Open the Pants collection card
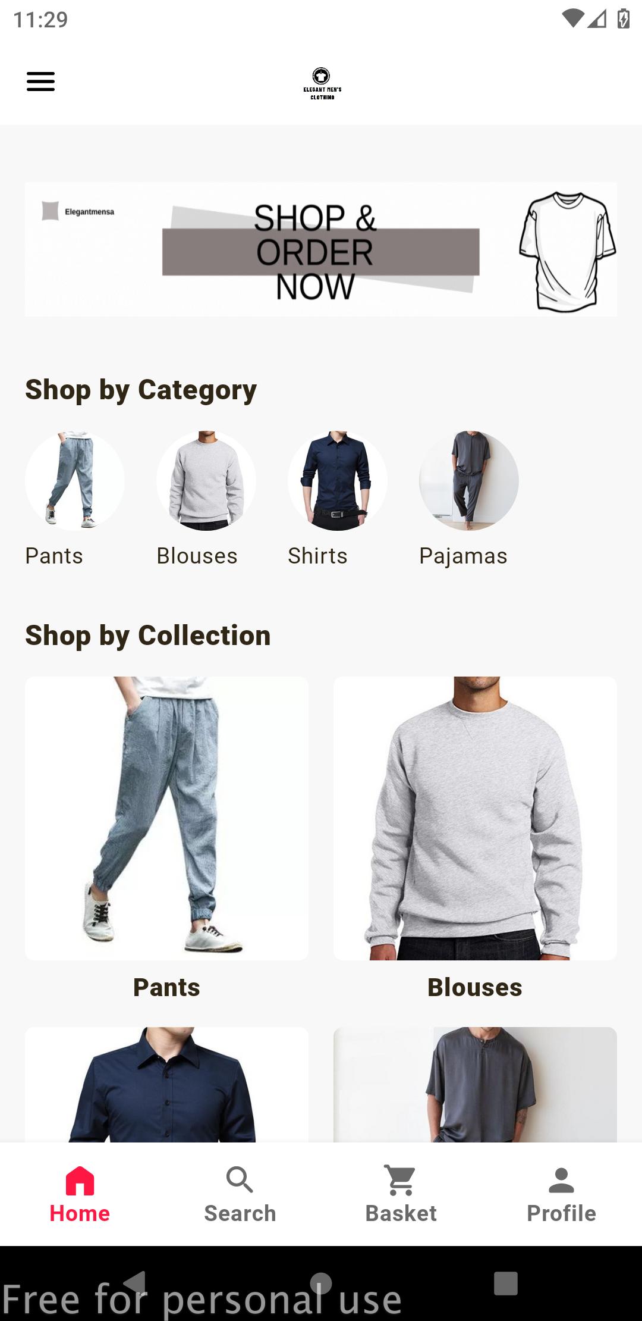 click(166, 818)
